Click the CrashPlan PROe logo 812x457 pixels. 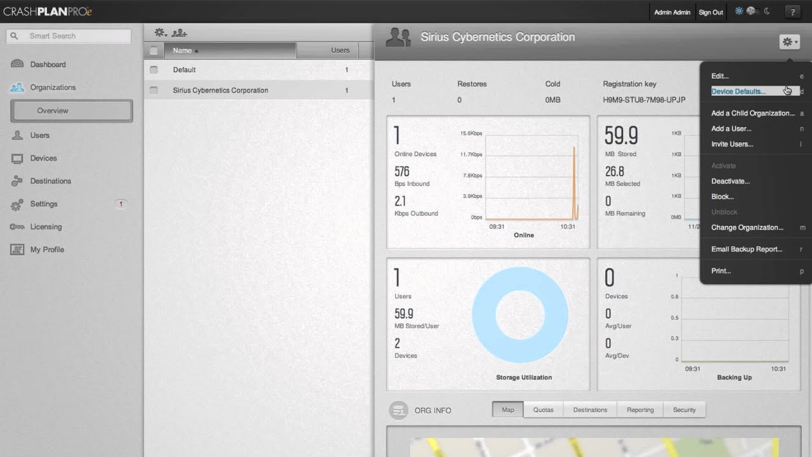point(48,11)
